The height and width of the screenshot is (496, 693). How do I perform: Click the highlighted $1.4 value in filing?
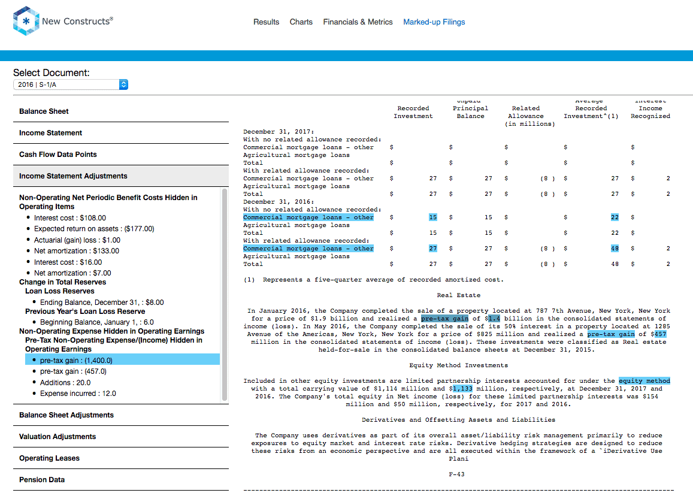[x=494, y=319]
